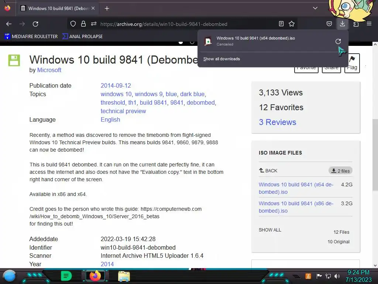Viewport: 378px width, 284px height.
Task: Click the green floppy software icon
Action: (x=14, y=60)
